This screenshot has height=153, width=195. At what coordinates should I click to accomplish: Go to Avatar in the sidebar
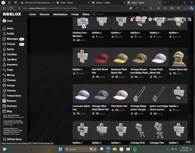click(x=8, y=49)
